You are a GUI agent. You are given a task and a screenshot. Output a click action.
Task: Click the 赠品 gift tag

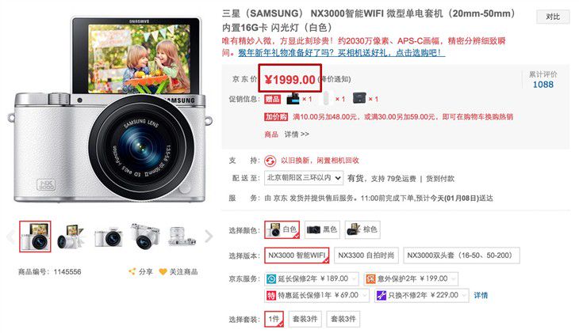pos(273,99)
